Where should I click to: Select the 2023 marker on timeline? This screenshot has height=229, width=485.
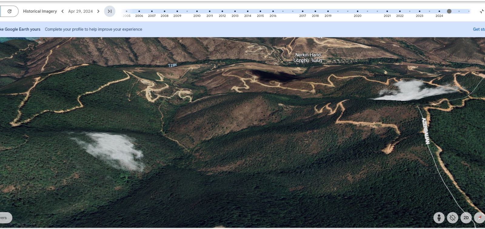[420, 12]
